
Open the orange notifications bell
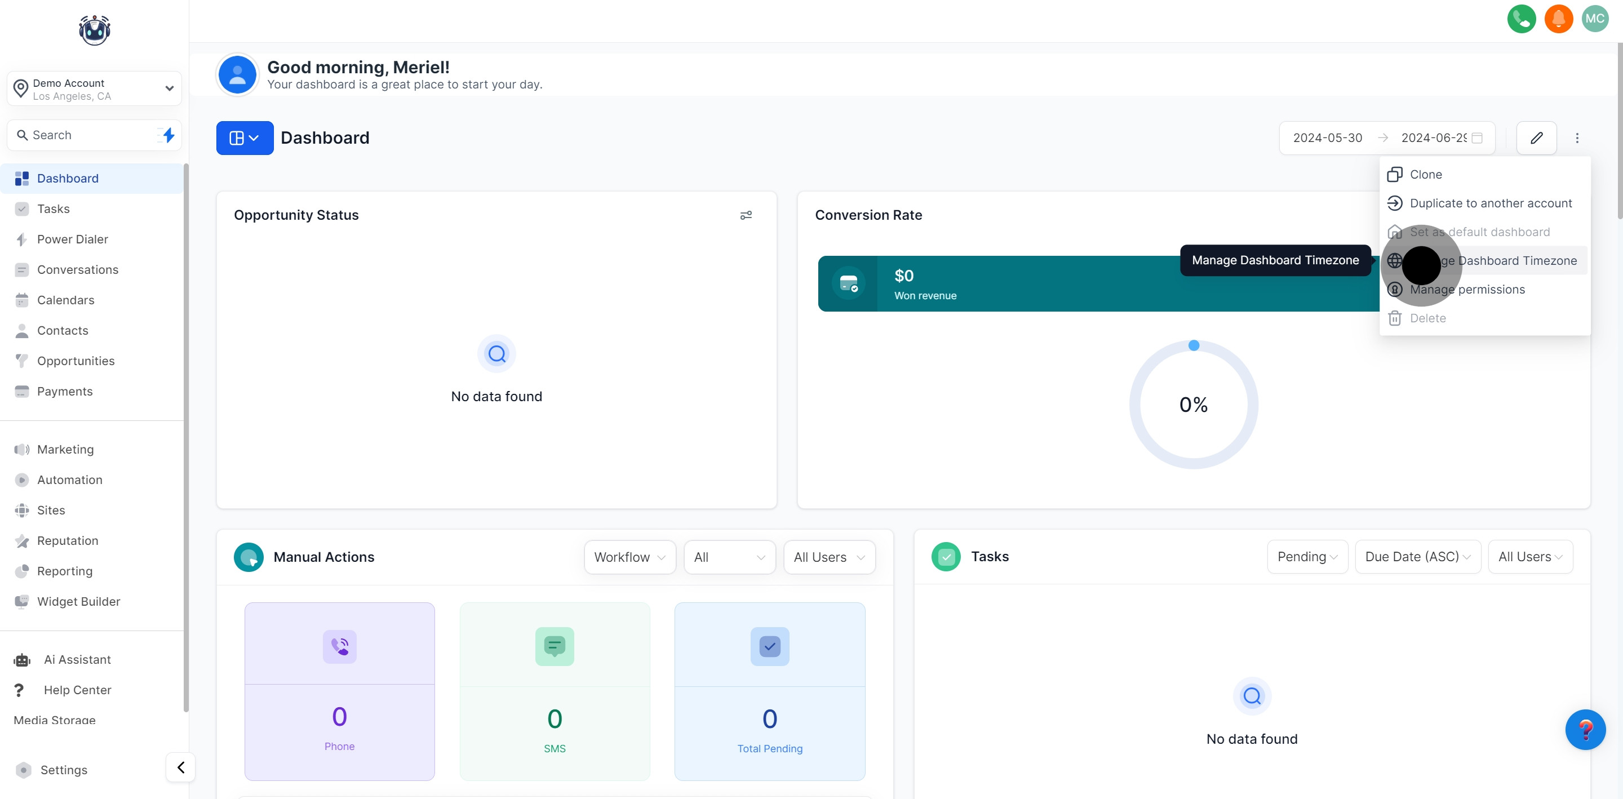click(1558, 19)
